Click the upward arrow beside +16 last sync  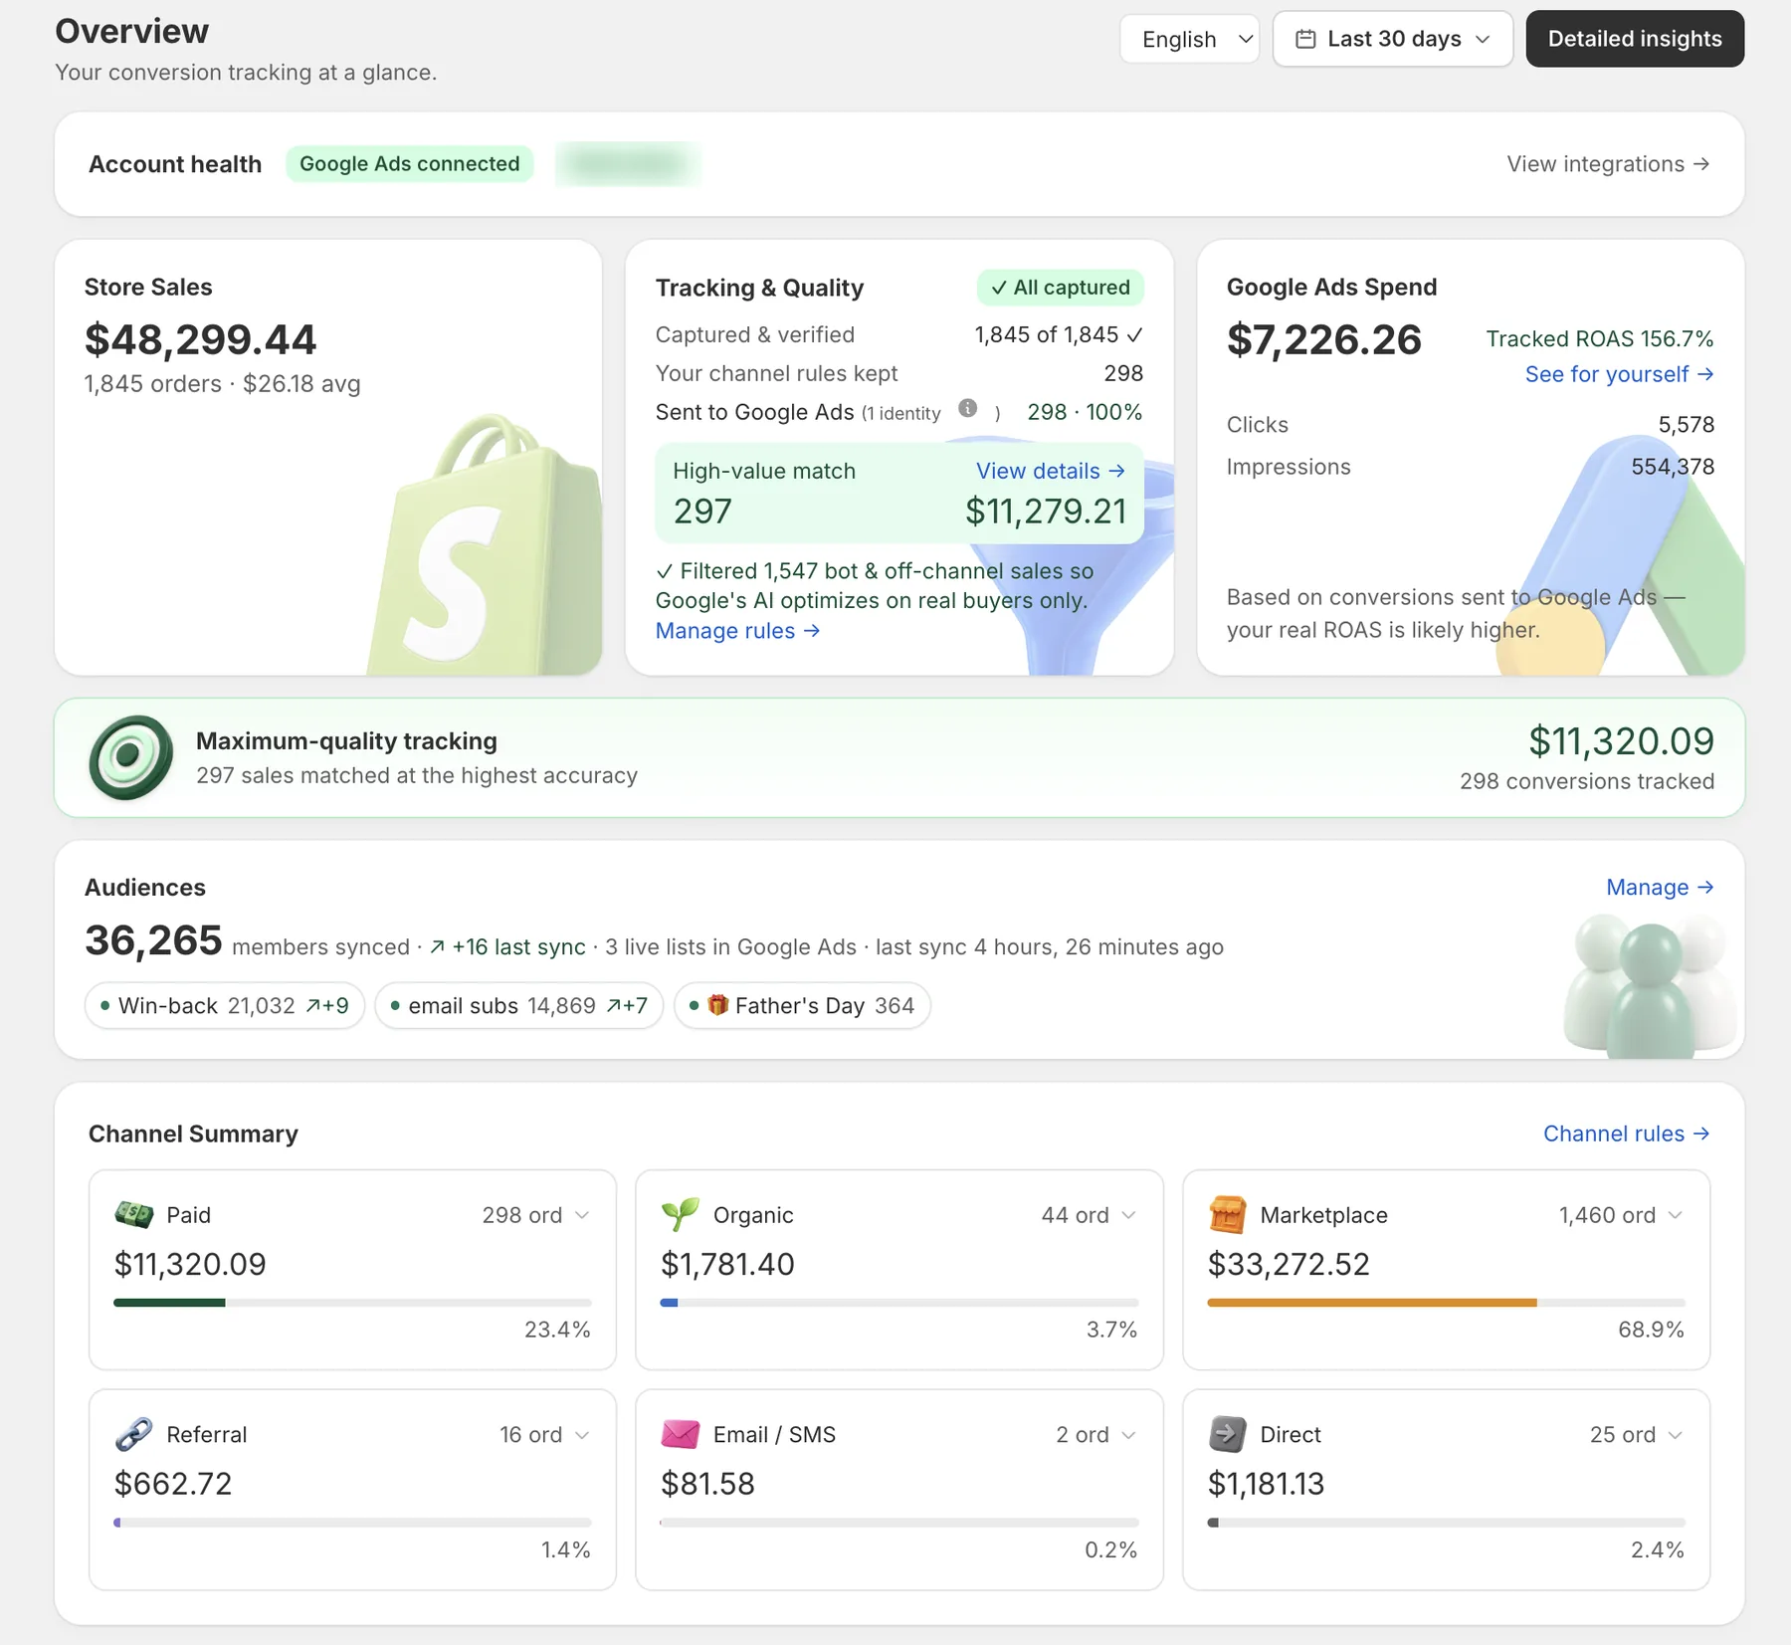pyautogui.click(x=437, y=947)
